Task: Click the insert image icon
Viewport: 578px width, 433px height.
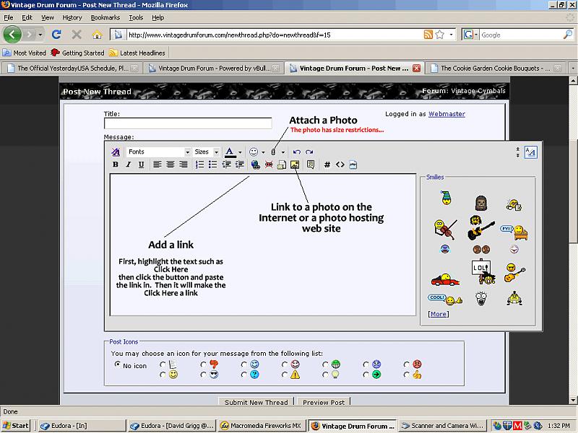Action: coord(295,165)
